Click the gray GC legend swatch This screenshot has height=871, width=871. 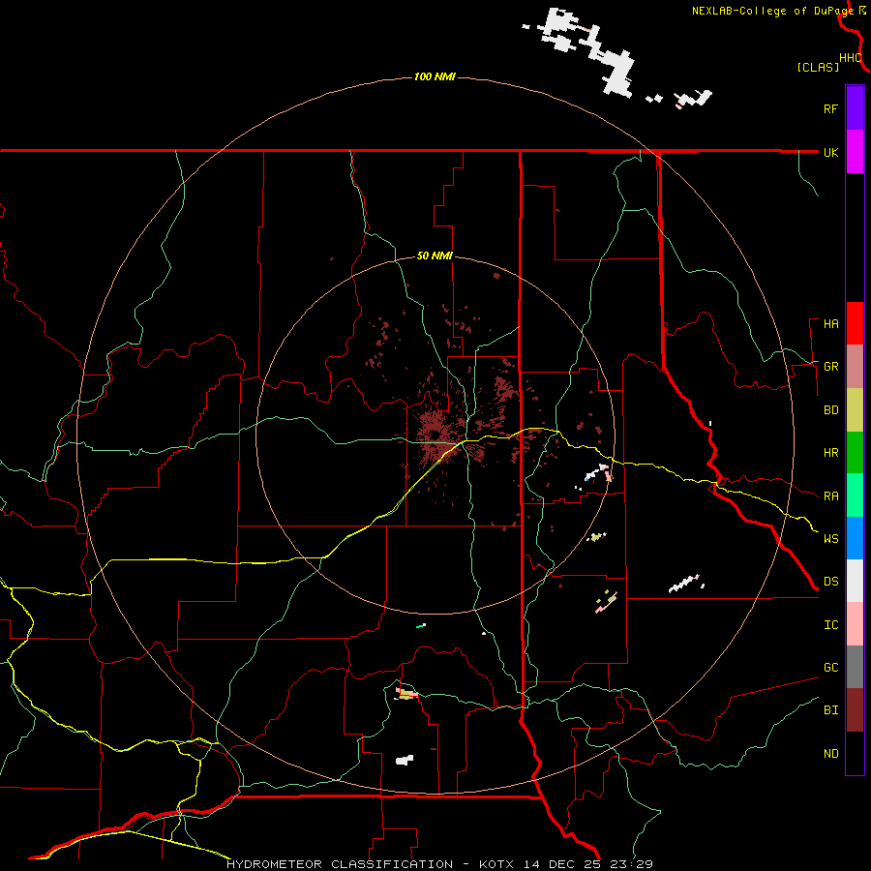click(x=855, y=667)
